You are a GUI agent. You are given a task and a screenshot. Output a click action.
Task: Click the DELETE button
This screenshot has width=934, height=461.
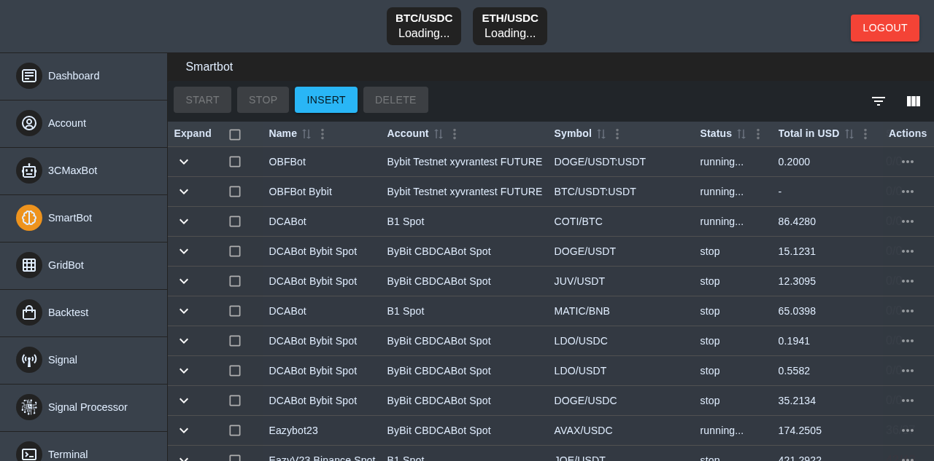pyautogui.click(x=395, y=100)
